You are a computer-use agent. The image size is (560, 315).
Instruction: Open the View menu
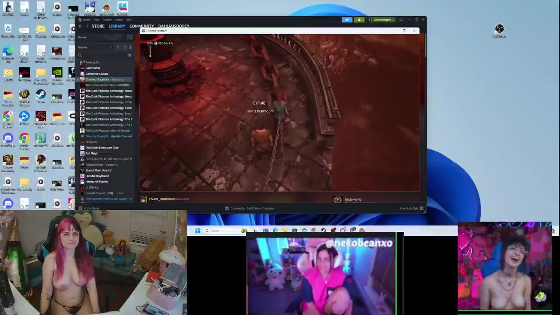click(x=97, y=20)
